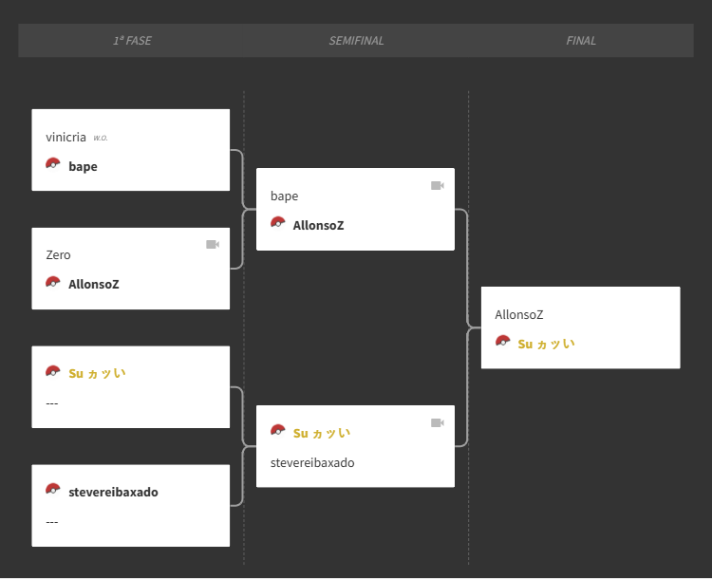The width and height of the screenshot is (712, 579).
Task: Click pokeball icon beside Su in semifinal
Action: coord(278,431)
